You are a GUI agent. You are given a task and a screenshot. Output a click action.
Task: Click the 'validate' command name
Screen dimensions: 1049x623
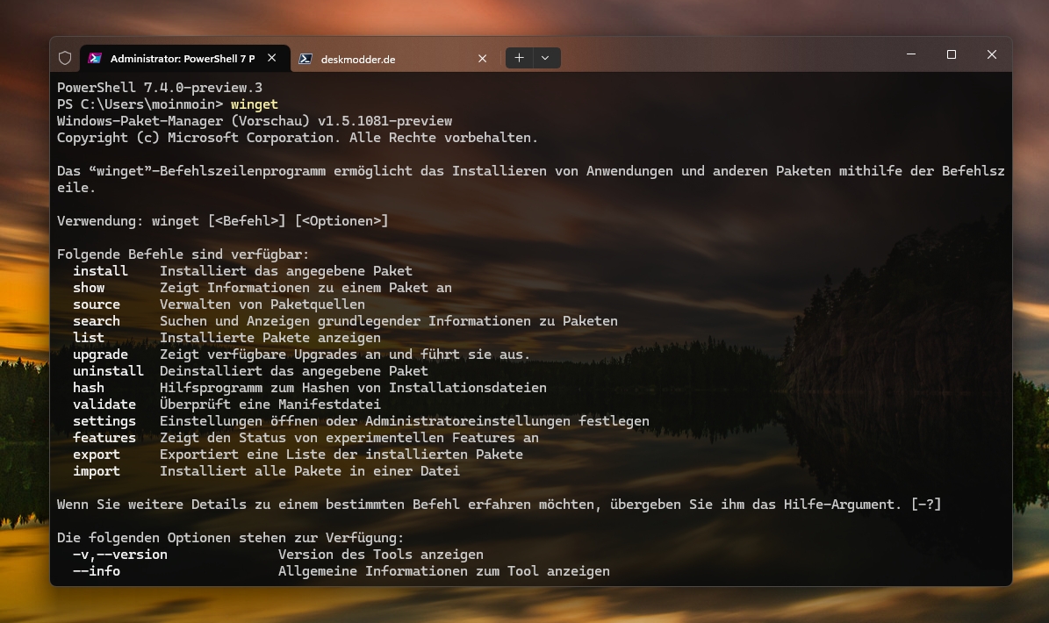point(104,405)
